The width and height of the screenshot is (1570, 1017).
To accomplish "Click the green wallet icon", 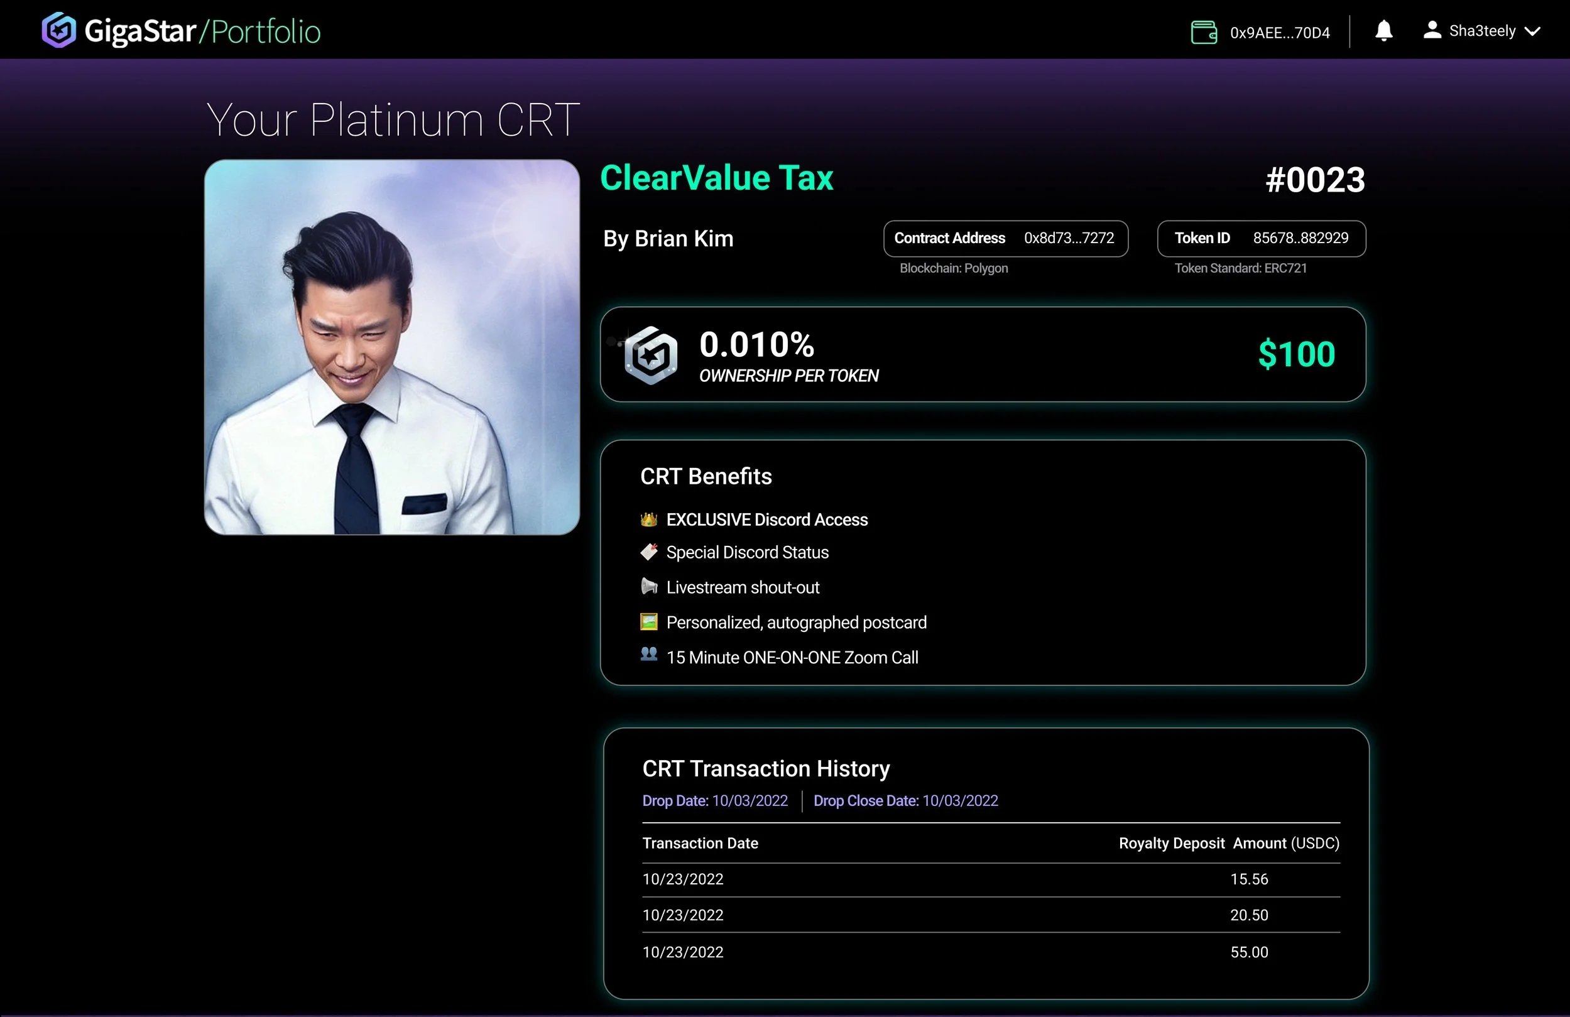I will click(1203, 31).
